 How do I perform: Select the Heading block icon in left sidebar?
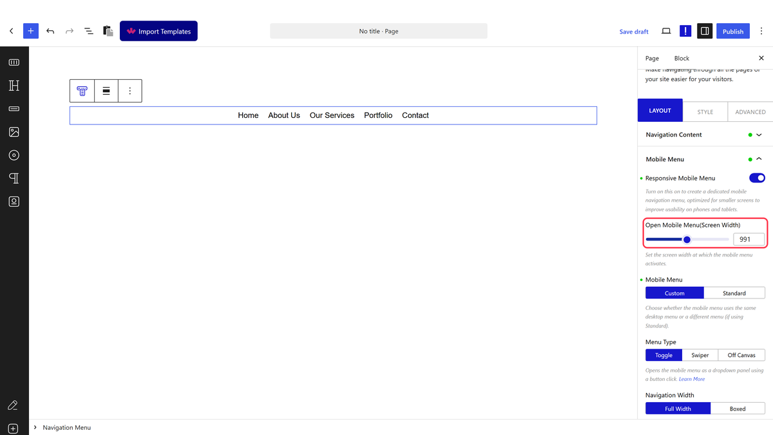point(14,86)
